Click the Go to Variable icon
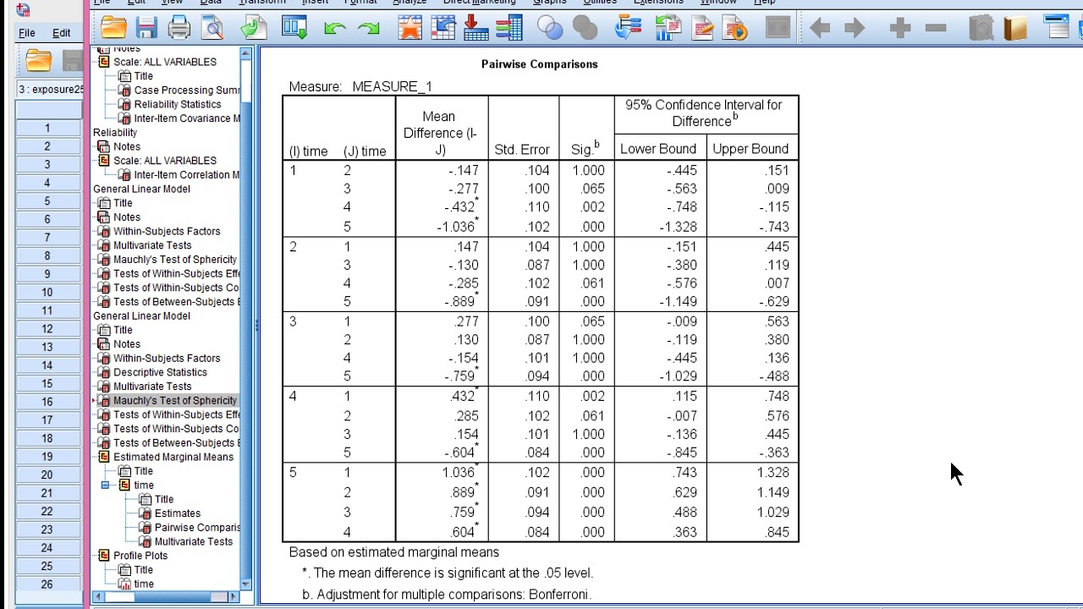 [x=476, y=28]
